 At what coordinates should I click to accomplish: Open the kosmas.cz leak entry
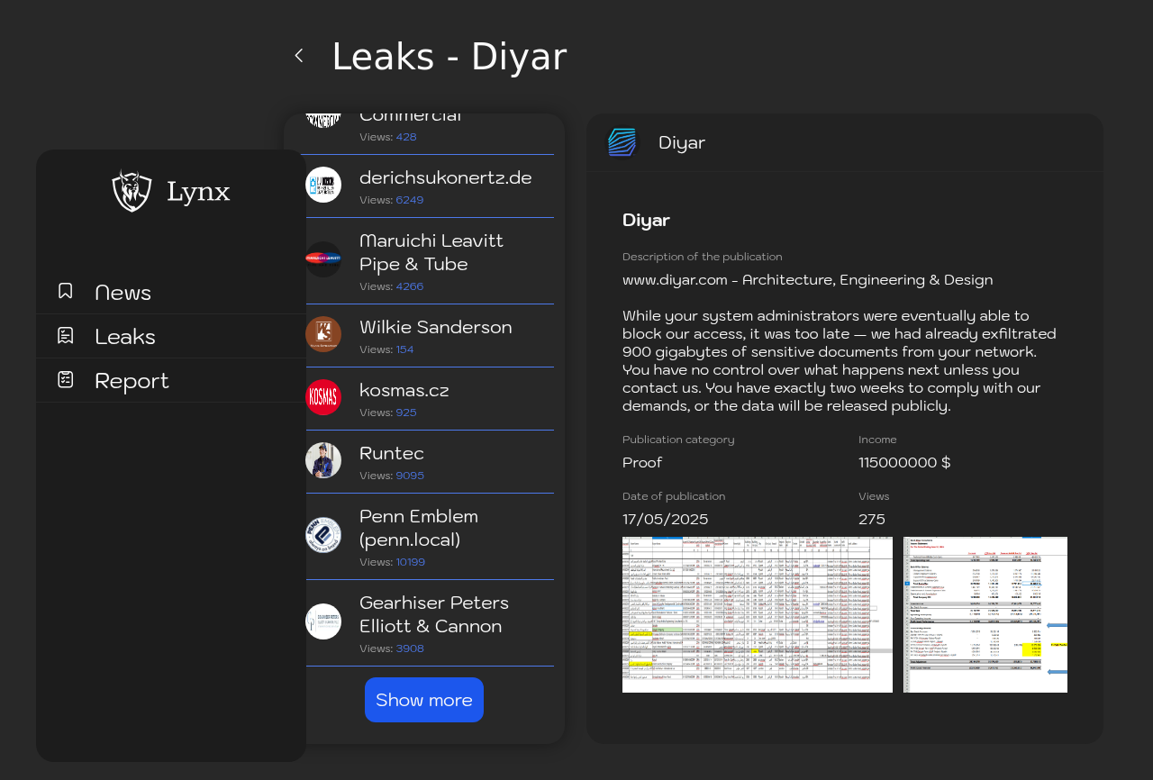430,399
